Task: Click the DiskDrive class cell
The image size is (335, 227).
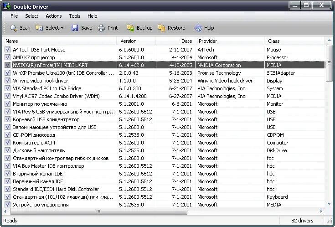Action: click(277, 150)
